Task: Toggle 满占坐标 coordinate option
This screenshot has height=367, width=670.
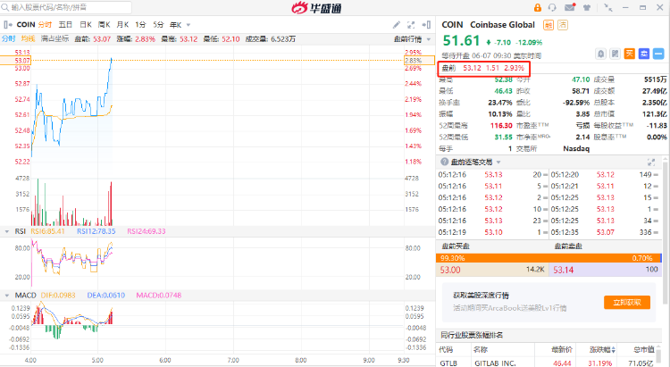Action: [55, 39]
